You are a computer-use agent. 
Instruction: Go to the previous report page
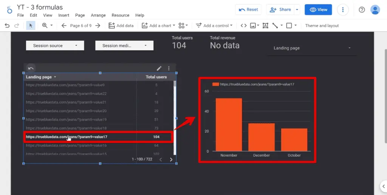coord(63,26)
